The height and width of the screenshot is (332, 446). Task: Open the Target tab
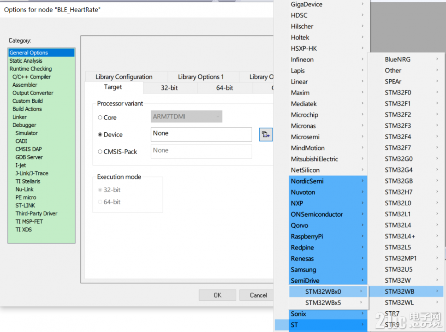[x=113, y=87]
